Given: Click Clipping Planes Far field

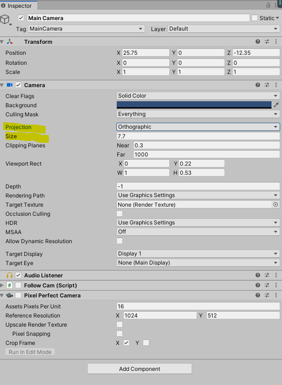Looking at the screenshot, I should (x=207, y=155).
